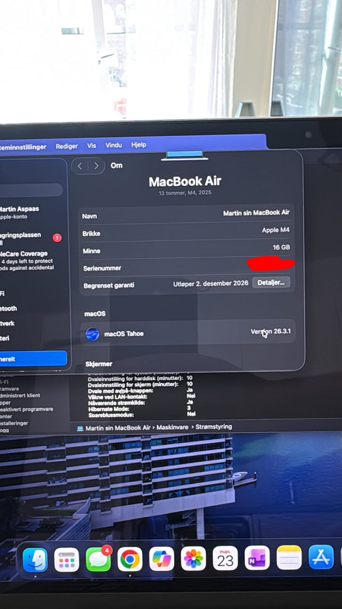Image resolution: width=342 pixels, height=609 pixels.
Task: Select the highlighted Generelt sidebar item
Action: [x=33, y=359]
